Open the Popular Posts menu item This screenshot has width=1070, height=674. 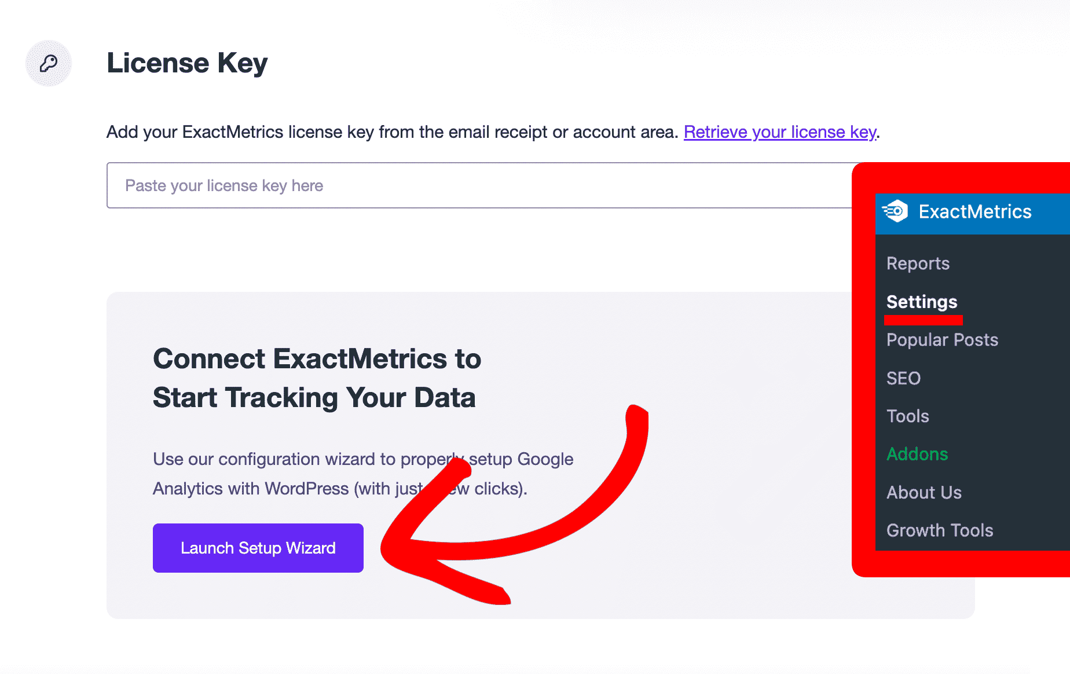[x=942, y=339]
